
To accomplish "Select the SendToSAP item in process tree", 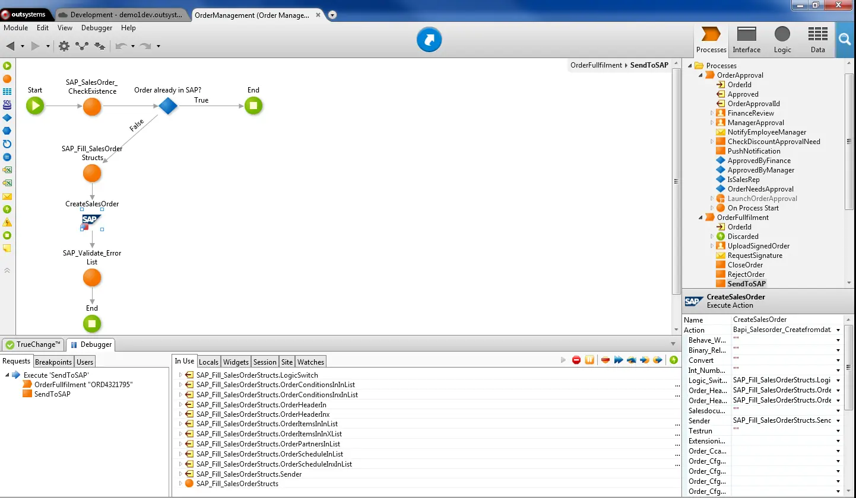I will coord(747,284).
